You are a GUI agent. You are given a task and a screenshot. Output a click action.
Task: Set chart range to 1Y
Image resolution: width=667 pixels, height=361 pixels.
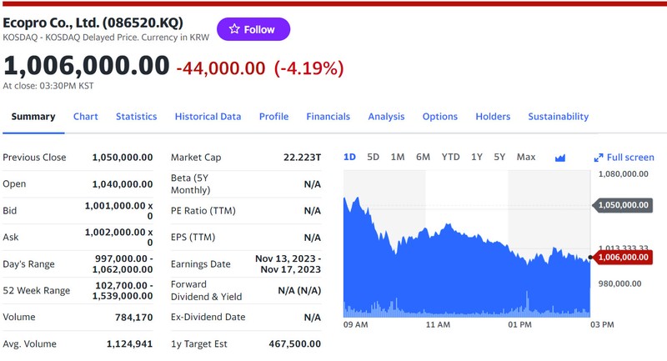(477, 157)
